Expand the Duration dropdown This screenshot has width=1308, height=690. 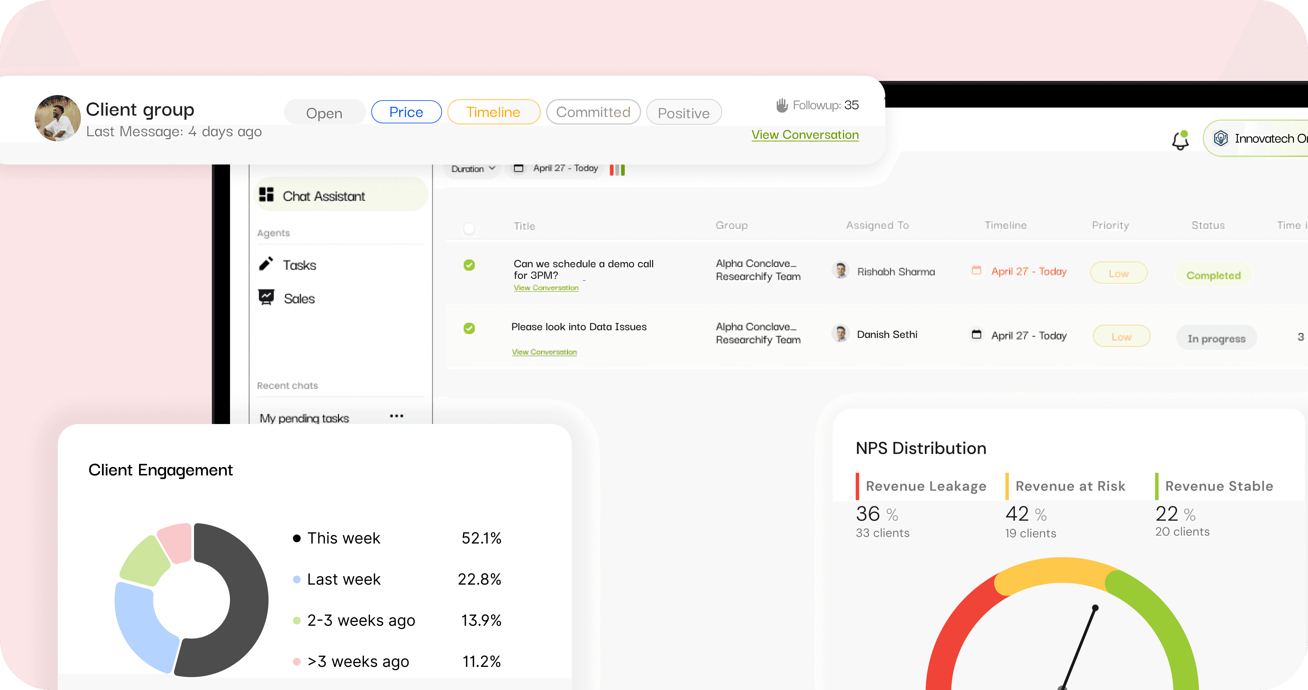pyautogui.click(x=473, y=169)
